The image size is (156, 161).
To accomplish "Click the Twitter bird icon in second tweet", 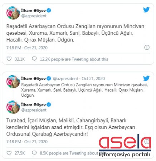I will pyautogui.click(x=146, y=78).
